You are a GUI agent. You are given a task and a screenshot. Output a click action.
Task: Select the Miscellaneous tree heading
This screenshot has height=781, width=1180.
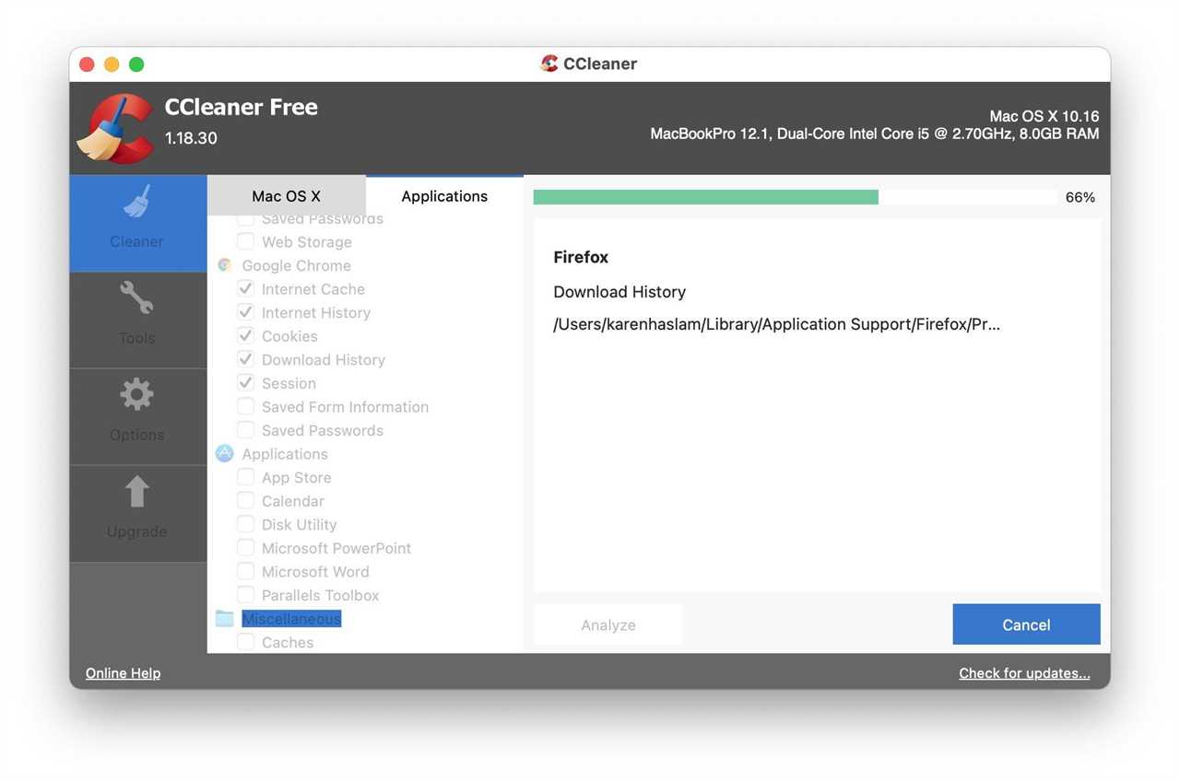pyautogui.click(x=291, y=619)
